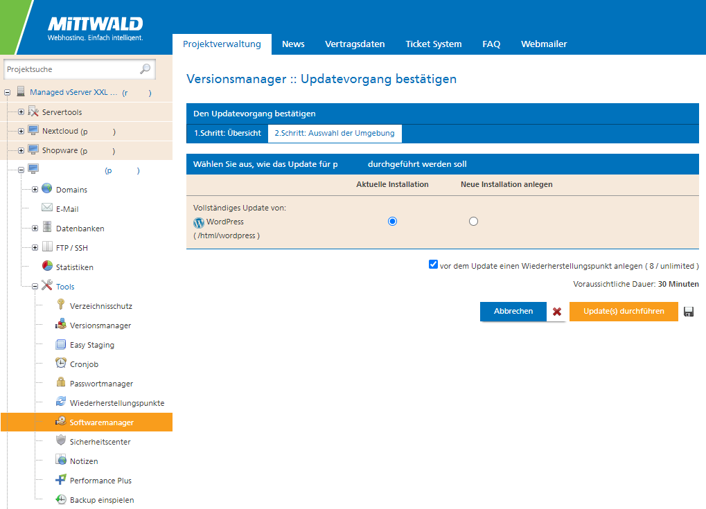Open Sicherheitscenter in the sidebar
This screenshot has width=706, height=509.
coord(100,442)
